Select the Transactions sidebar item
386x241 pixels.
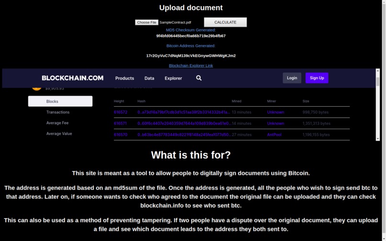[58, 112]
